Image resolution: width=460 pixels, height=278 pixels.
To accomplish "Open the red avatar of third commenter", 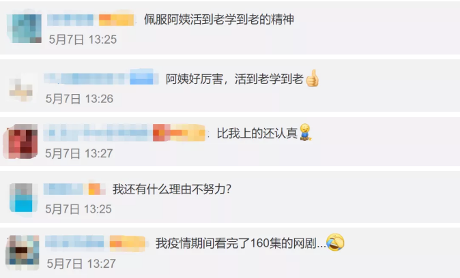I will click(21, 142).
